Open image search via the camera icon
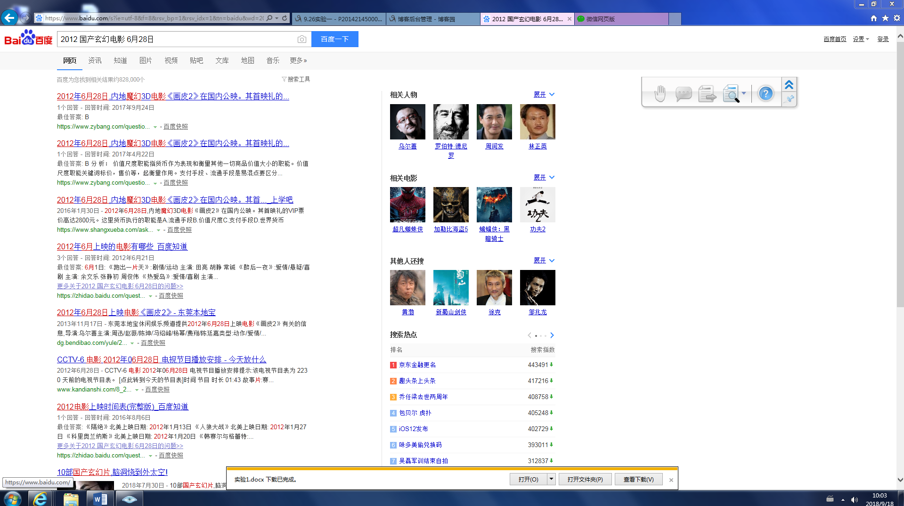This screenshot has width=904, height=506. pos(302,39)
